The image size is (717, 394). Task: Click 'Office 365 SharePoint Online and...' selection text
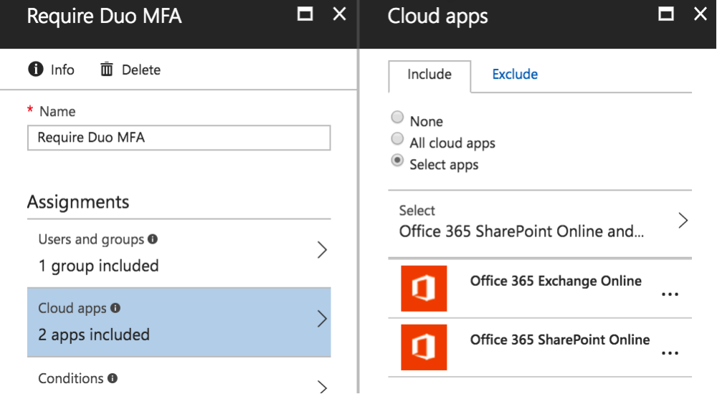[x=521, y=231]
